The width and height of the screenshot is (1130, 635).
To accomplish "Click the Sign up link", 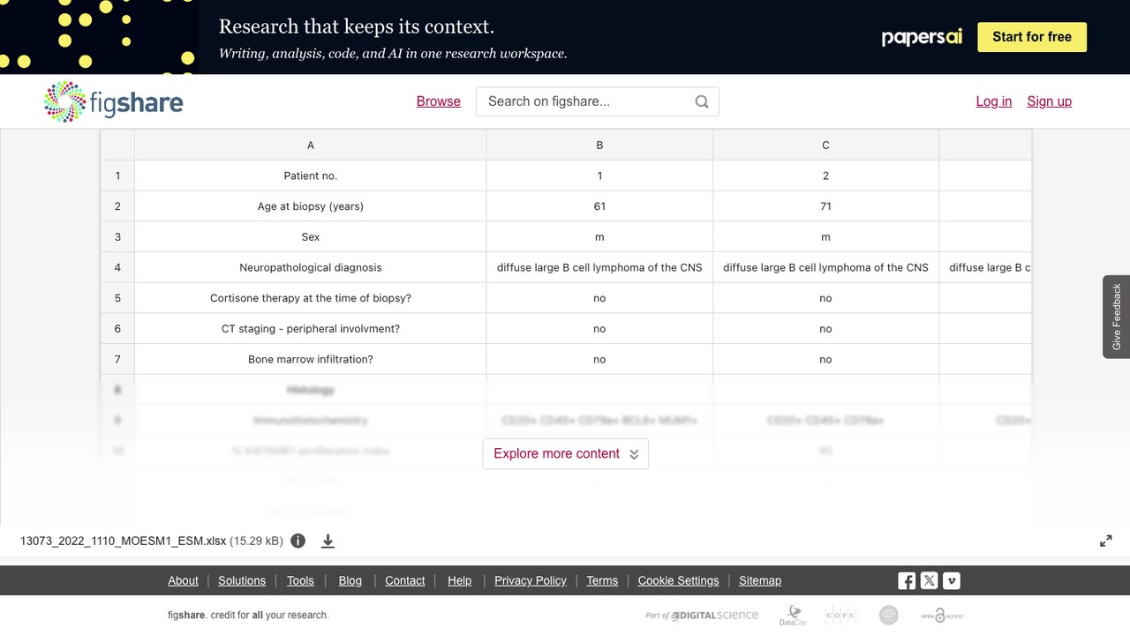I will 1050,101.
